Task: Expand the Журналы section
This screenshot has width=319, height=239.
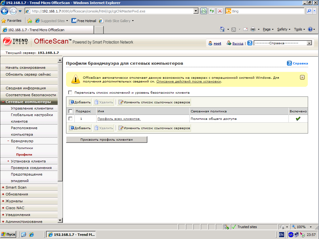Action: pos(3,201)
